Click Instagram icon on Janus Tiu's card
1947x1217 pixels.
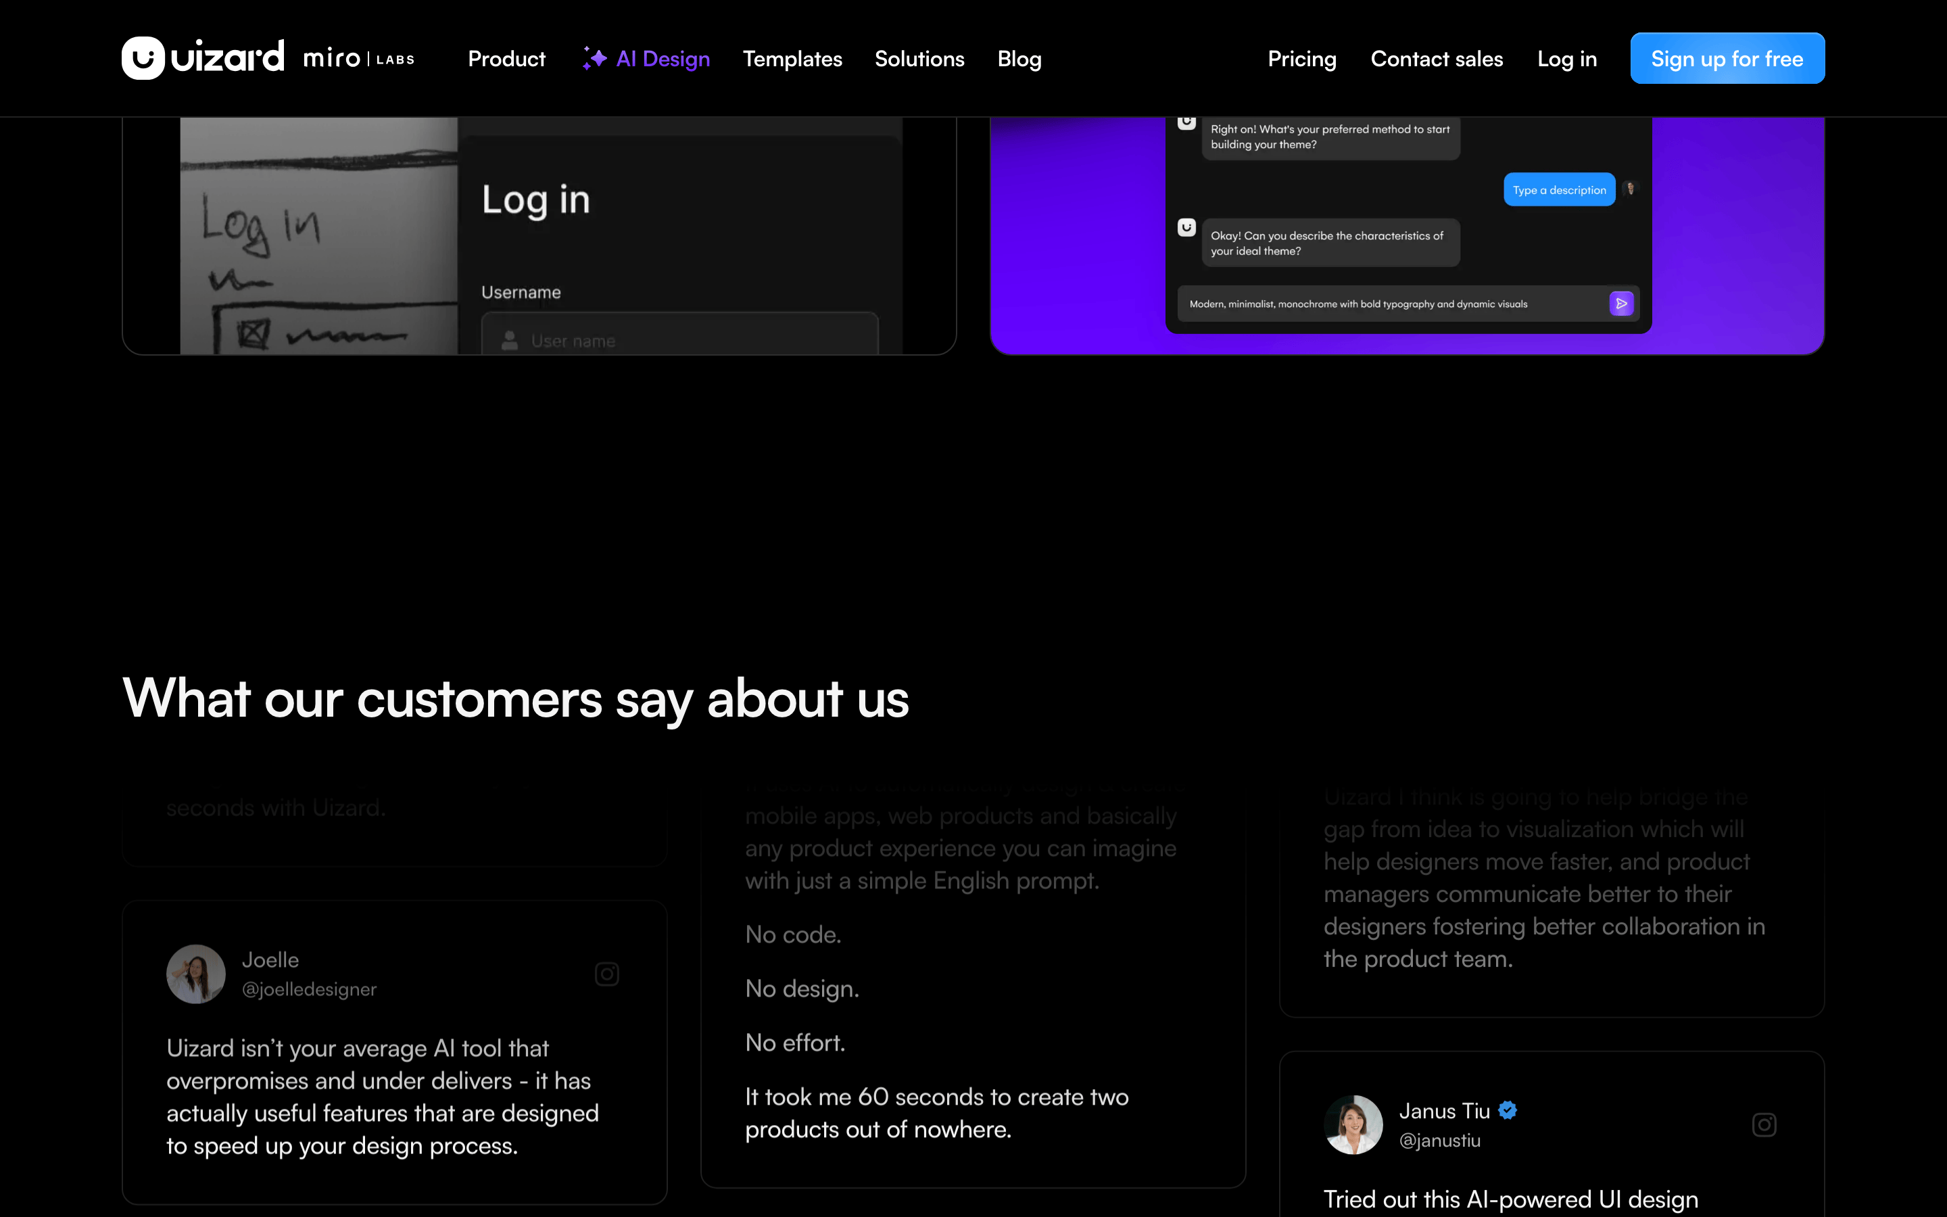(1764, 1124)
